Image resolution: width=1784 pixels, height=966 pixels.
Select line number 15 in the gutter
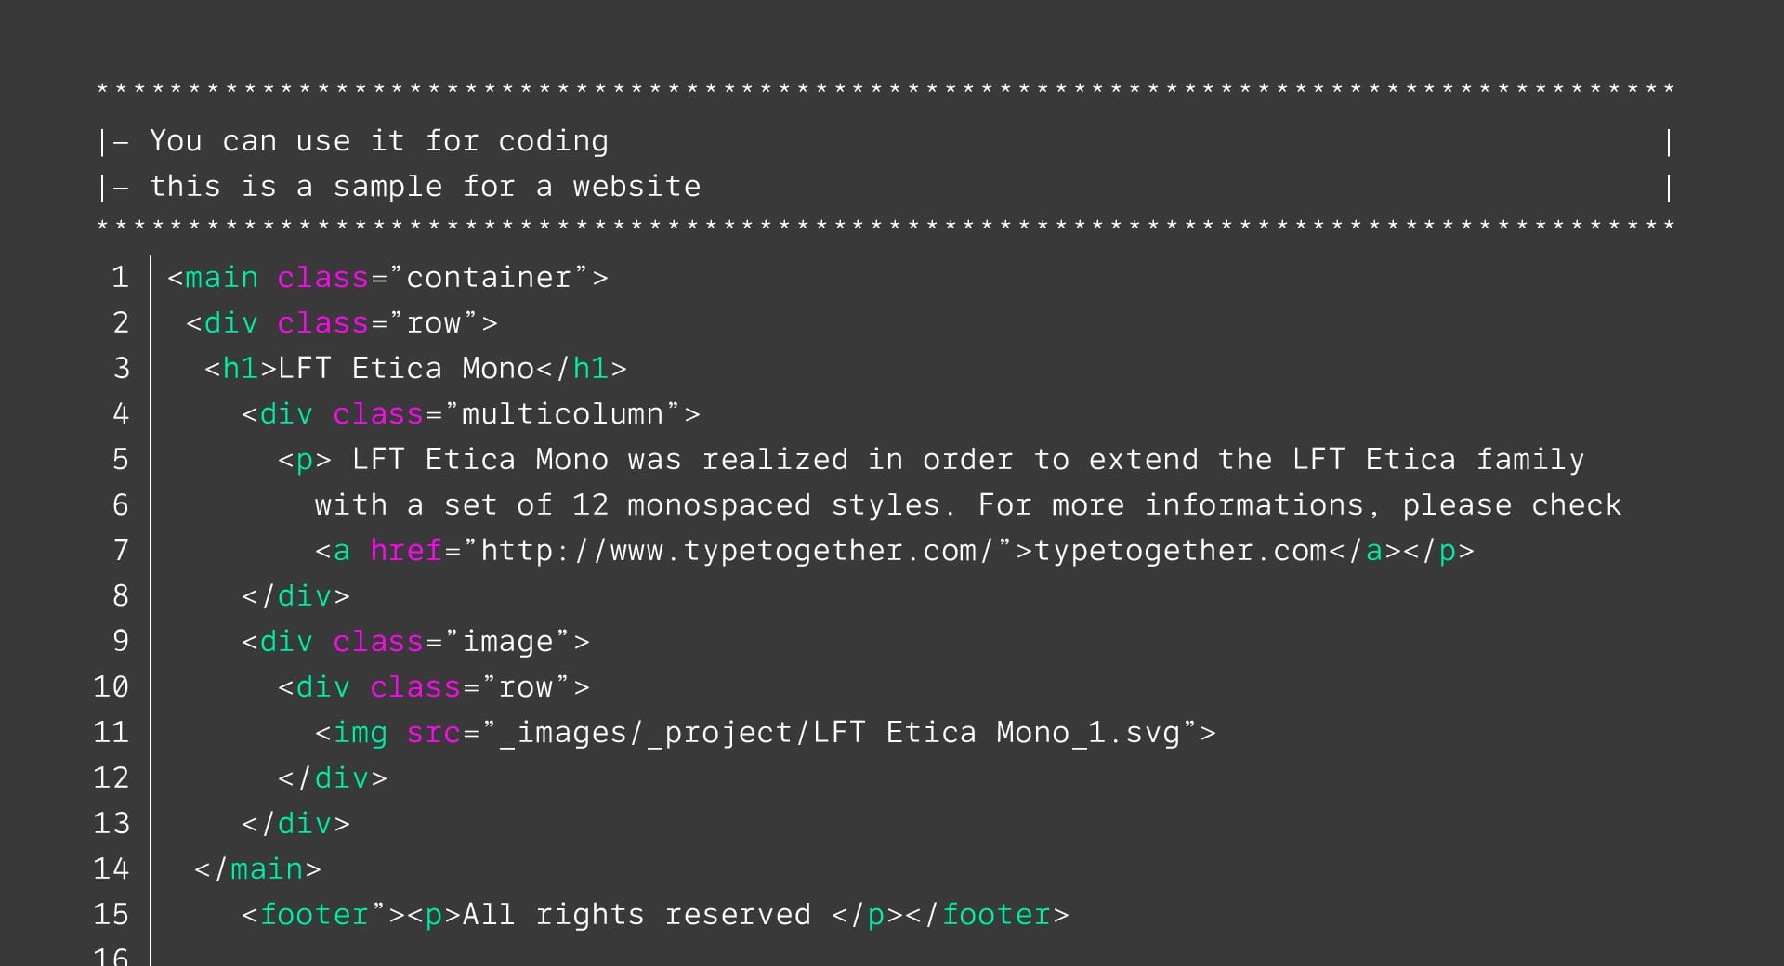tap(111, 914)
